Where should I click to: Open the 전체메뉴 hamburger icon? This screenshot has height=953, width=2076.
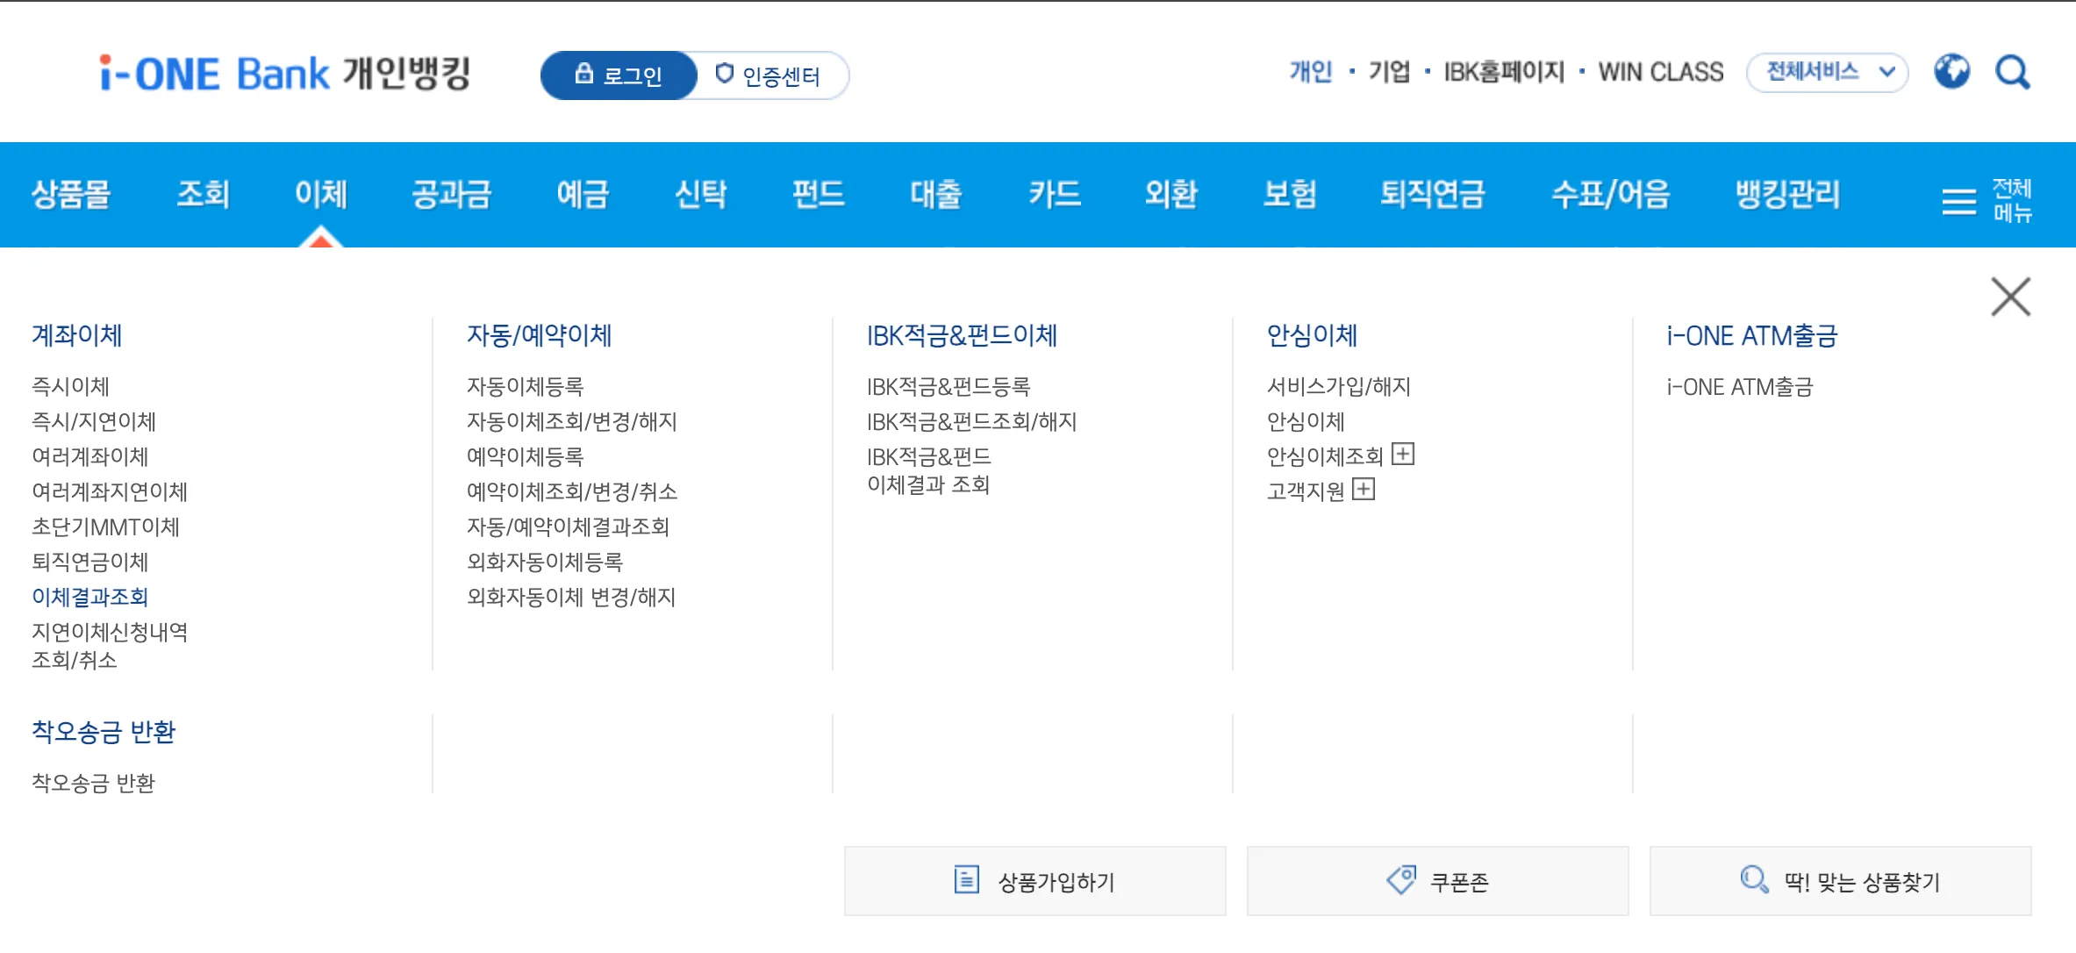point(1958,201)
